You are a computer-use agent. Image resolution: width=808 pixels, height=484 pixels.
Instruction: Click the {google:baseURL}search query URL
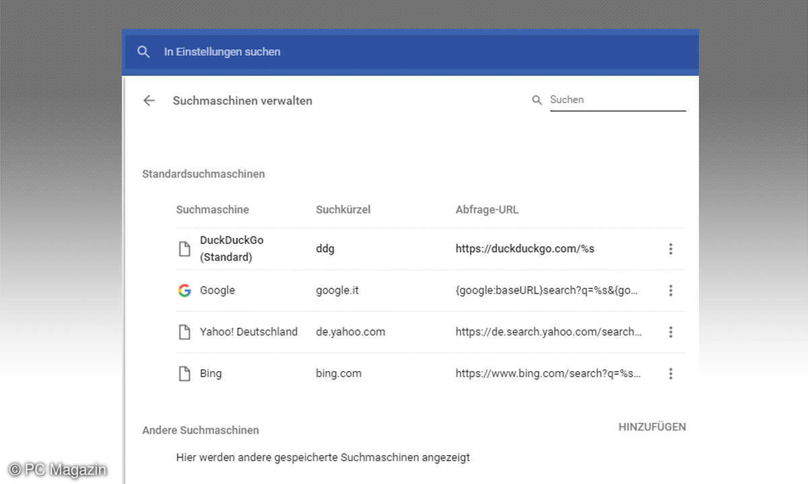(x=547, y=290)
